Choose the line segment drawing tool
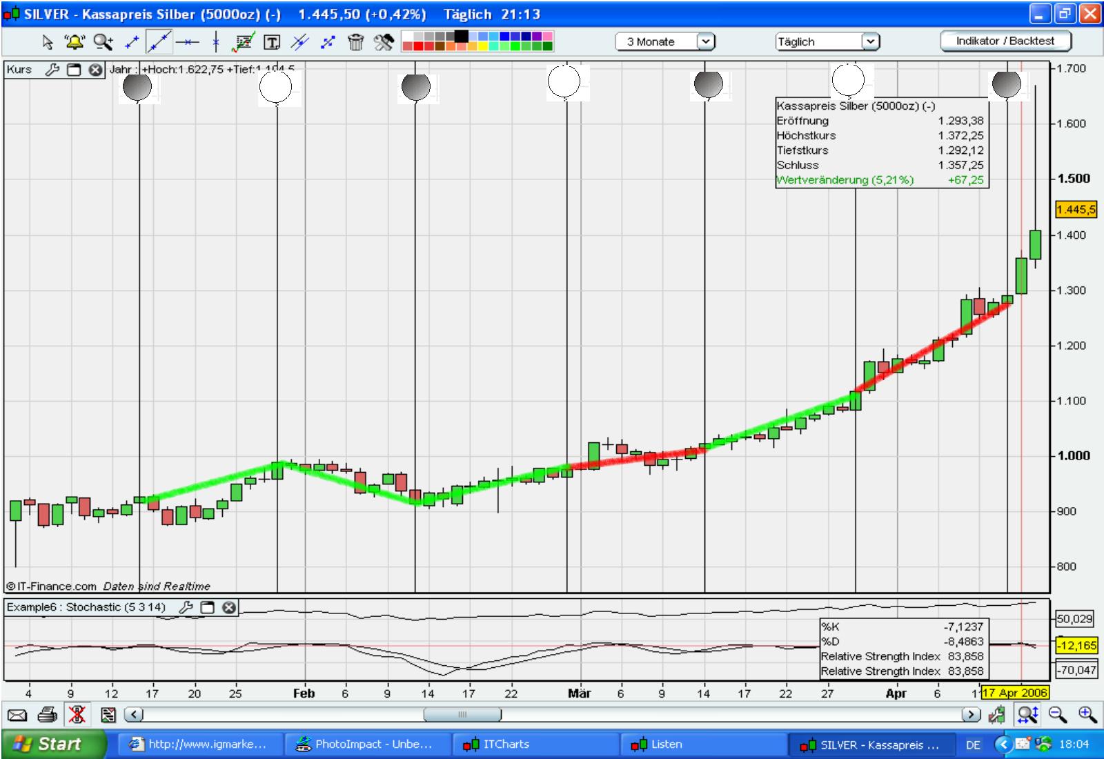This screenshot has height=759, width=1104. pos(132,42)
